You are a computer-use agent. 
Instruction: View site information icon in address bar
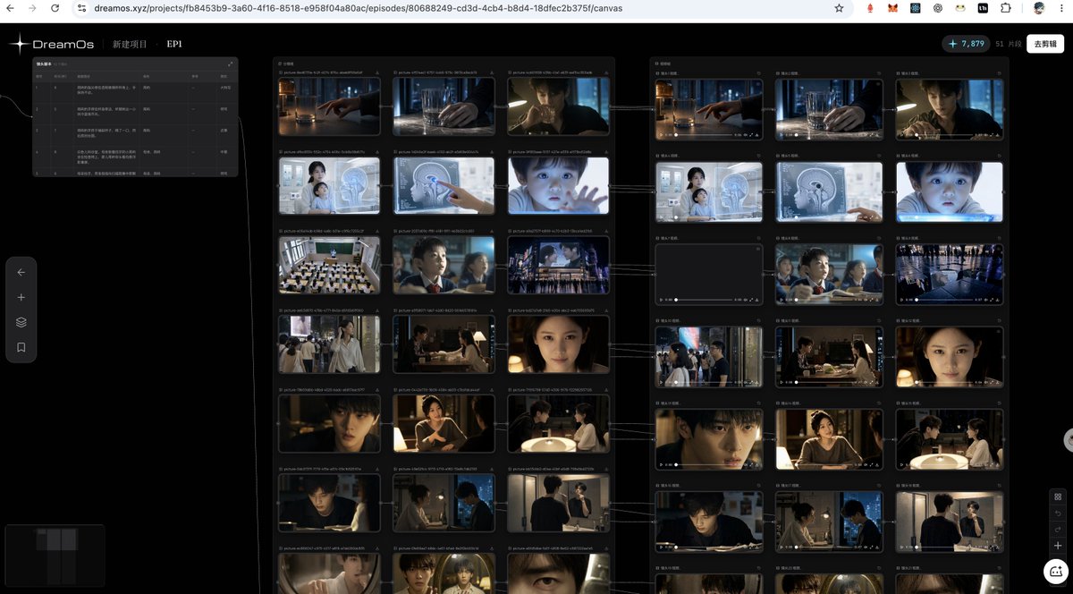pos(82,8)
